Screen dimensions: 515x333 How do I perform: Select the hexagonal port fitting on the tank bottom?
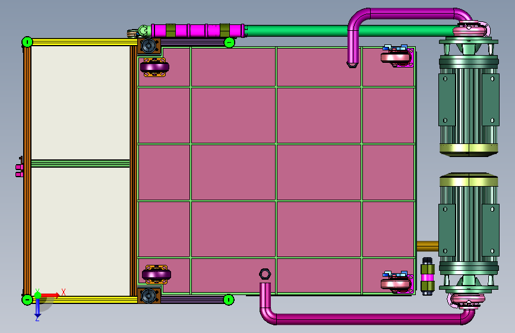(265, 274)
